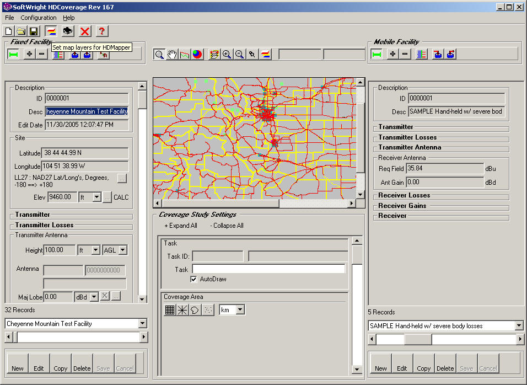Image resolution: width=527 pixels, height=385 pixels.
Task: Zoom out on map with minus magnifier
Action: pos(239,55)
